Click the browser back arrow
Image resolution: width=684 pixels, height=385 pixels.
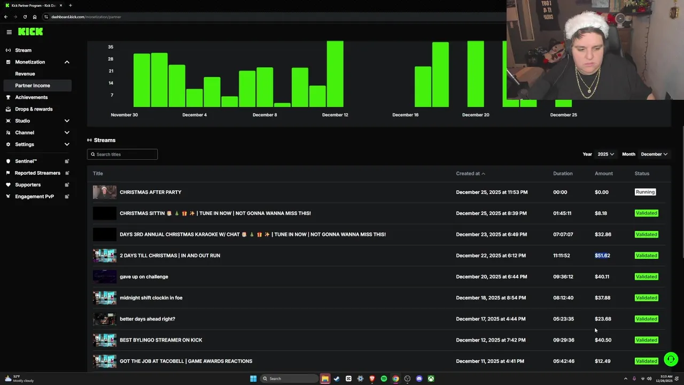point(6,17)
